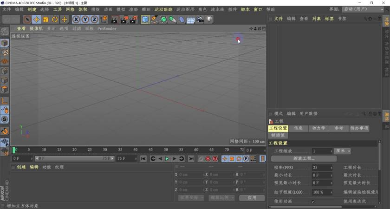Click the 最小时长 0 F input field
This screenshot has width=390, height=209.
(x=322, y=175)
